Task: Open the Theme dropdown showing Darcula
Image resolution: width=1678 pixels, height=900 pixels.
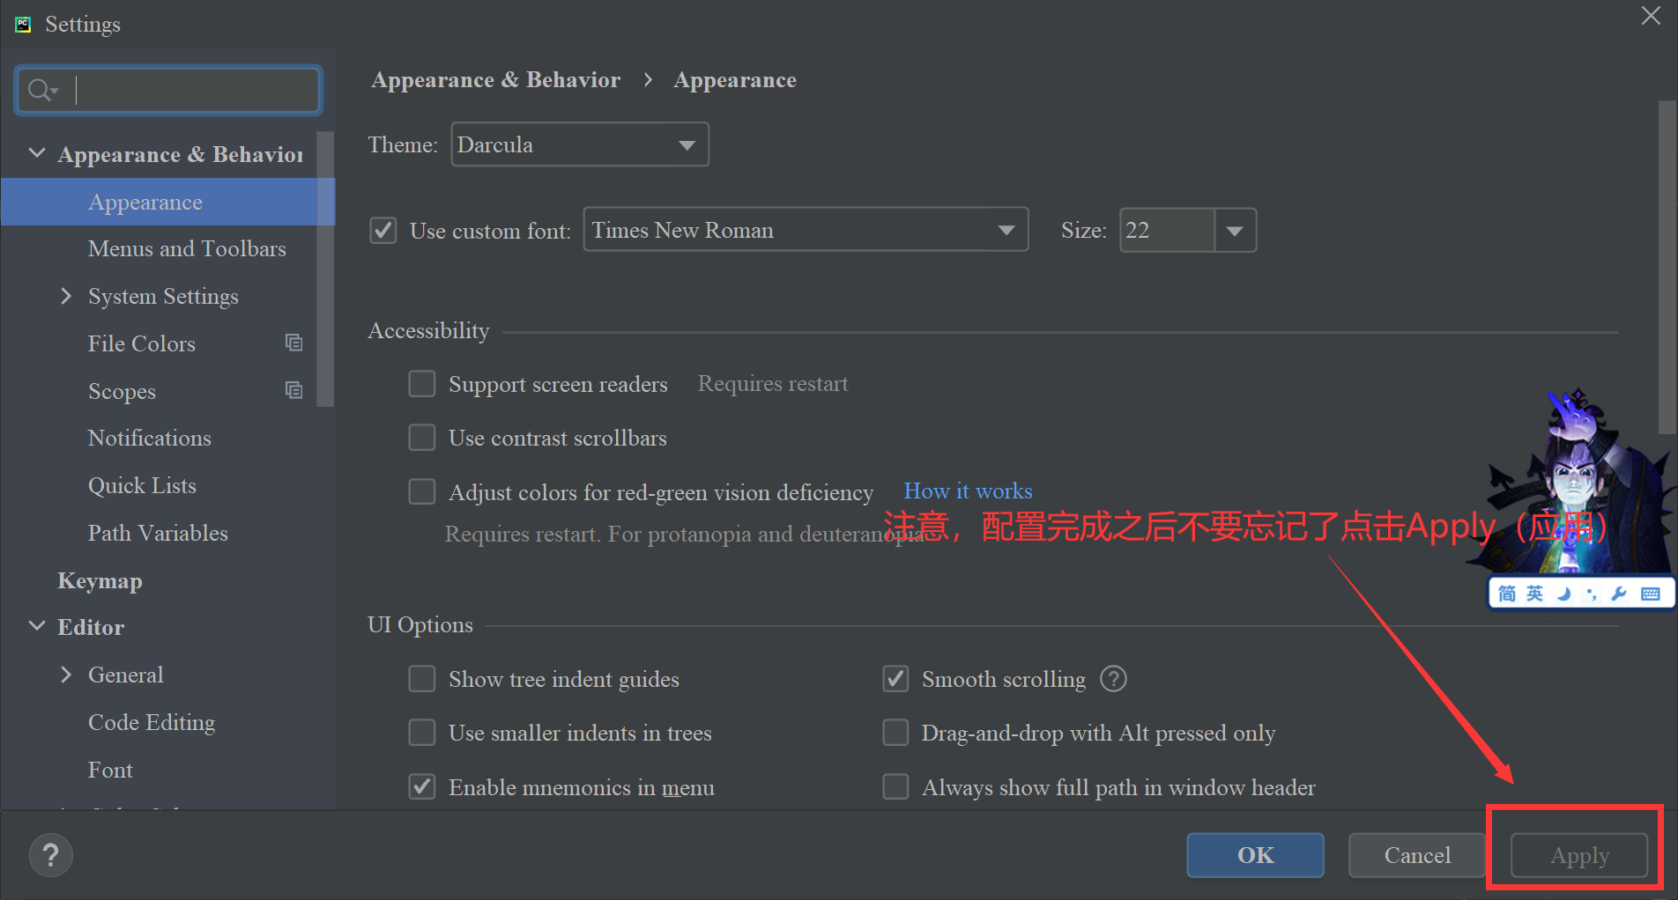Action: click(x=687, y=144)
